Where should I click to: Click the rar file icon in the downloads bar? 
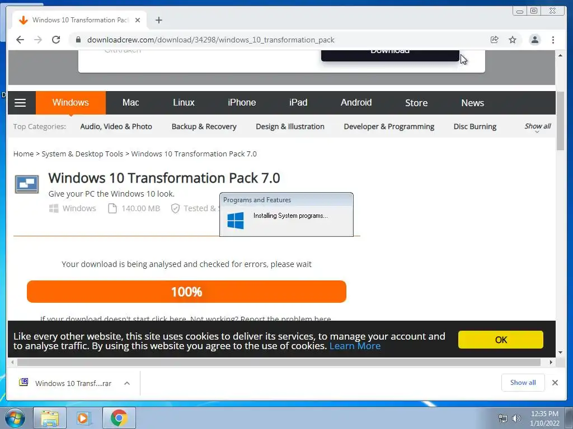click(24, 382)
